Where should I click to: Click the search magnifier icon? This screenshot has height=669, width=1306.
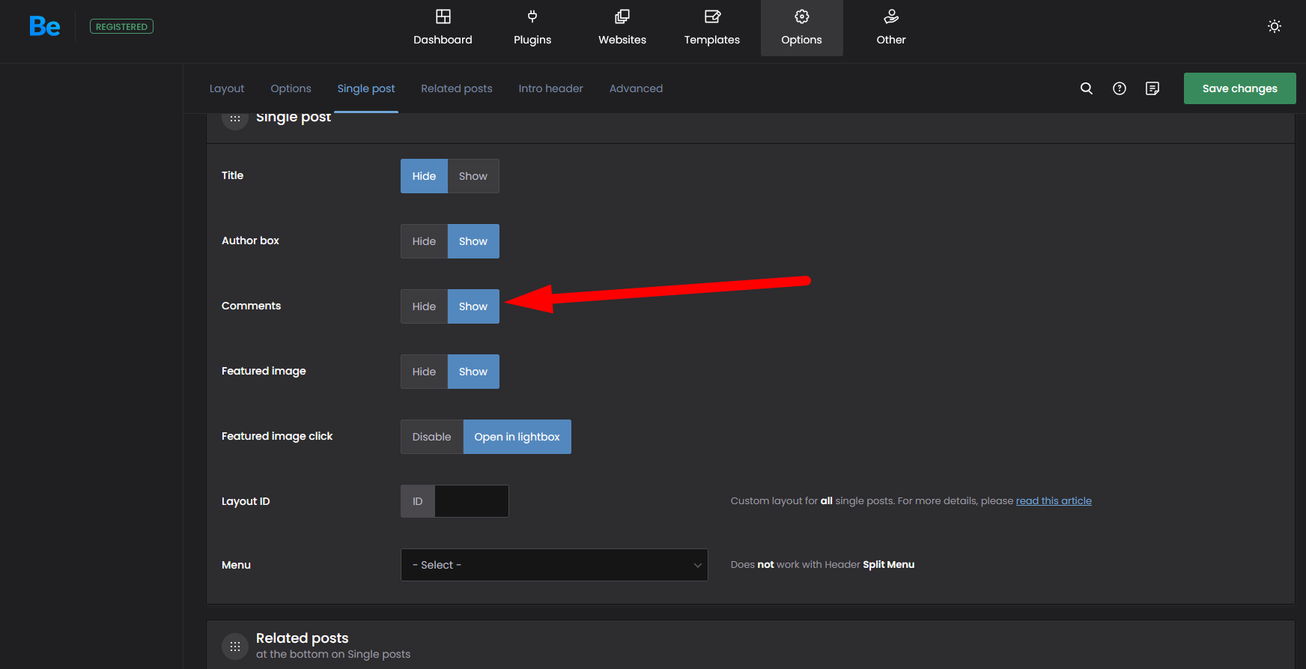[1086, 88]
